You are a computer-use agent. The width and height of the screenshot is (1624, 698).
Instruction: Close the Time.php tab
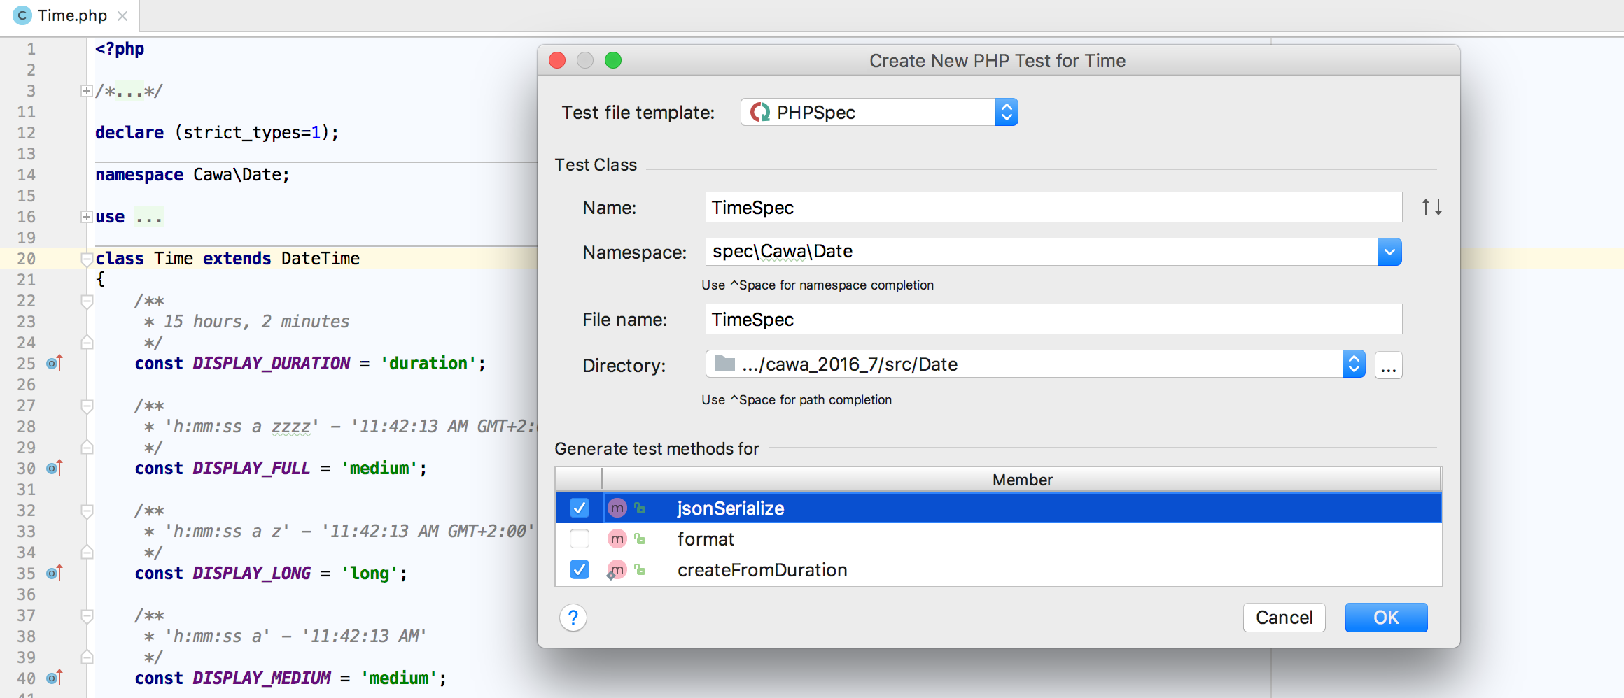122,15
